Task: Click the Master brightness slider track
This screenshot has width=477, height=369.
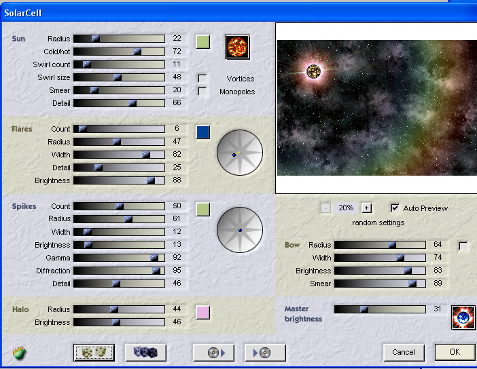Action: [x=380, y=309]
